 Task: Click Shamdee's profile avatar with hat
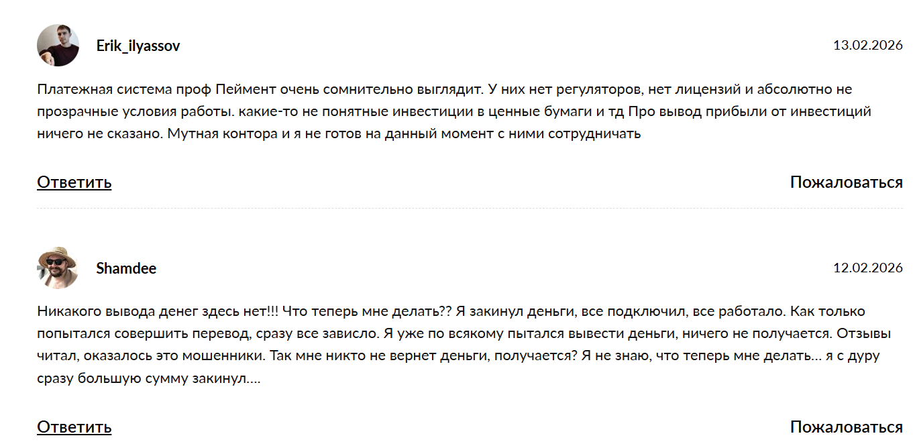[58, 268]
